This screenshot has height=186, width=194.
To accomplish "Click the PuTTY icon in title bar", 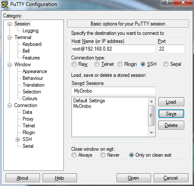I will 5,4.
